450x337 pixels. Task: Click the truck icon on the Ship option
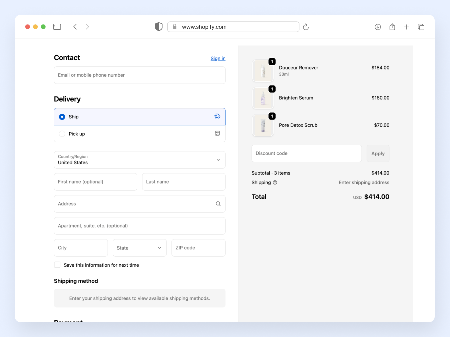[x=217, y=116]
